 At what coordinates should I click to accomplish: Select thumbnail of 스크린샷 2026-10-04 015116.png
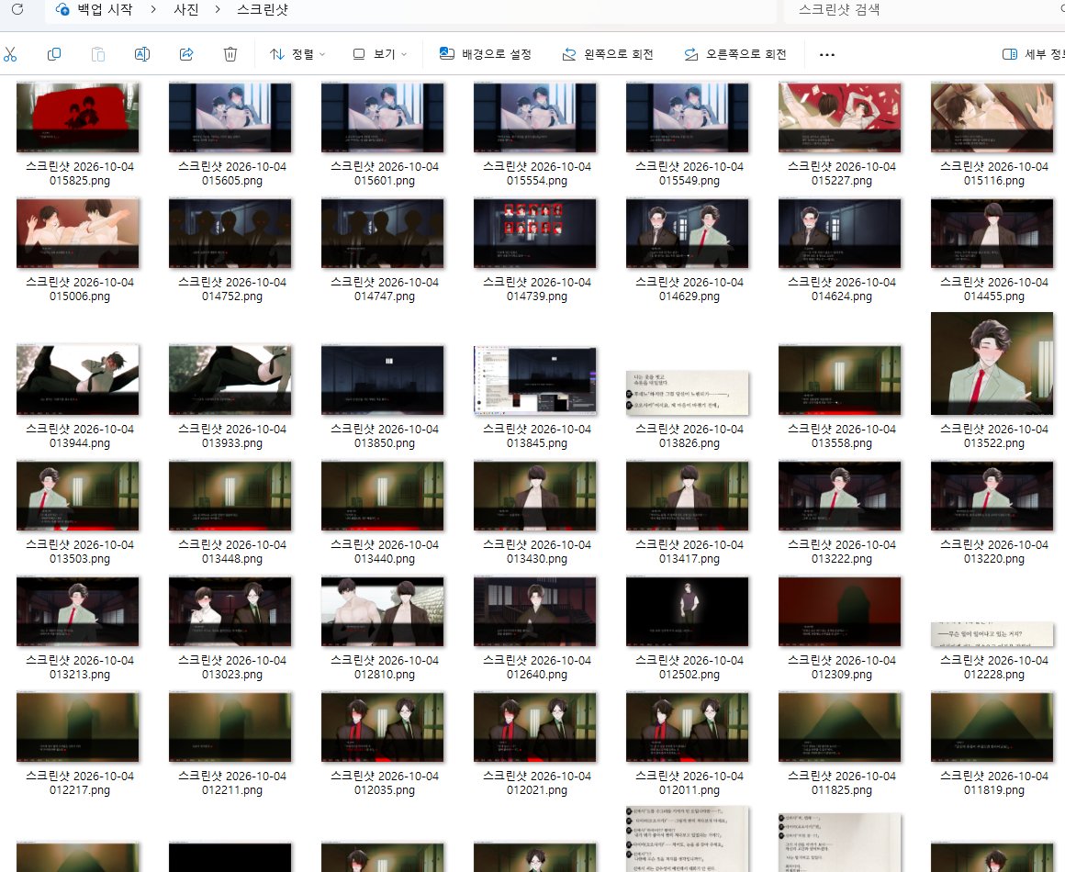point(992,117)
